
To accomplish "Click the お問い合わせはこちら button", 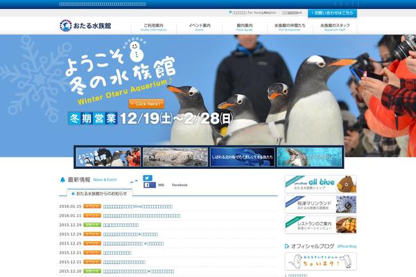I will 332,12.
